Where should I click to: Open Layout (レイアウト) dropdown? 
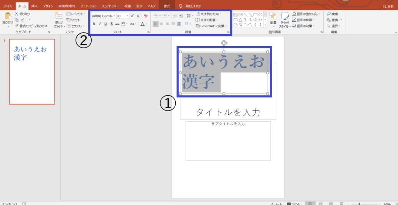tap(76, 14)
